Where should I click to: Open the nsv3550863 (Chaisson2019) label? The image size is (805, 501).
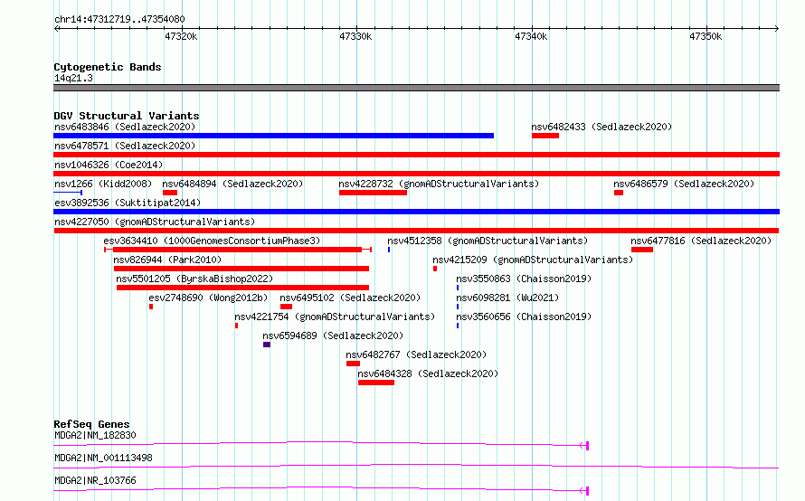tap(524, 279)
